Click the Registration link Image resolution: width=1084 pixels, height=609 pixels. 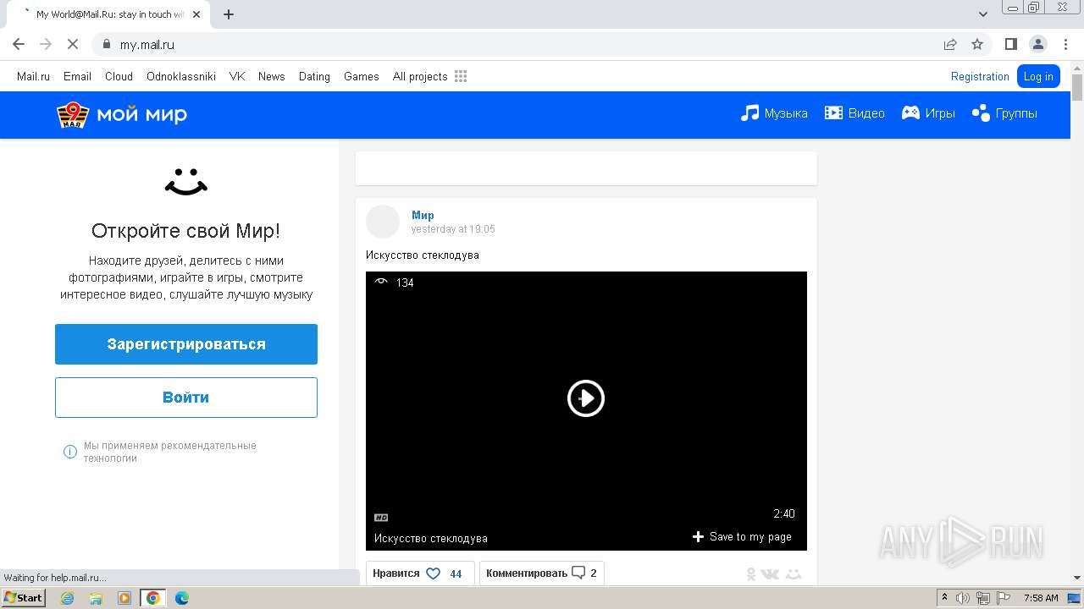click(980, 76)
